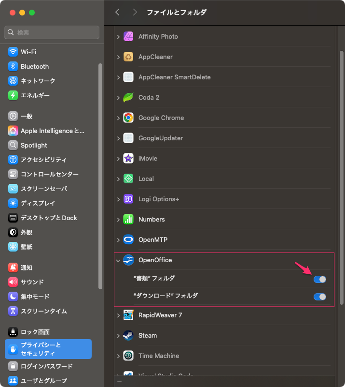Go back with the left chevron button
The height and width of the screenshot is (387, 345).
tap(117, 12)
